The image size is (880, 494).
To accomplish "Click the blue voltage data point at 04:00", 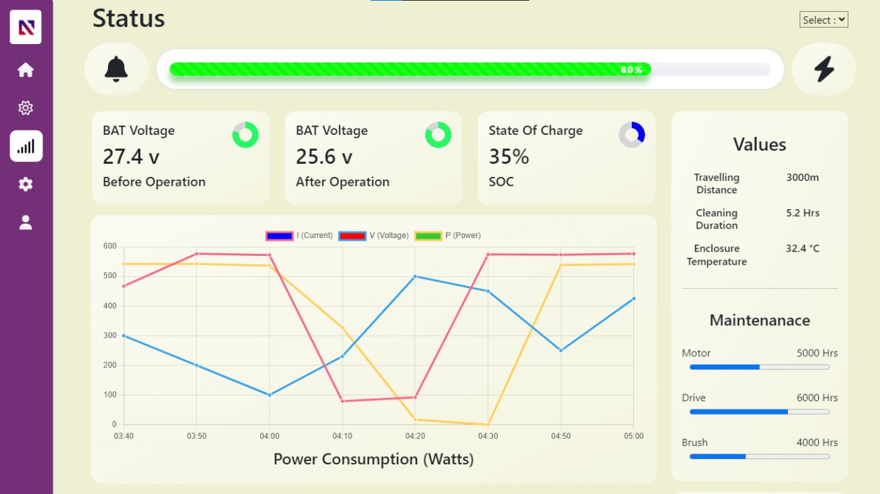I will (x=269, y=395).
